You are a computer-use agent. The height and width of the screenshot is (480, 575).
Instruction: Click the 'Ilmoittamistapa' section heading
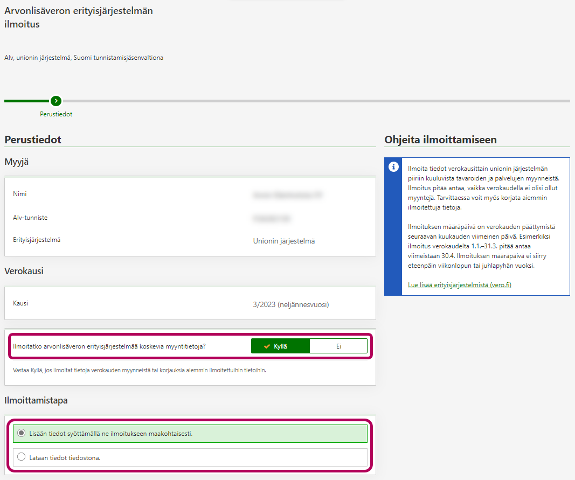pyautogui.click(x=36, y=400)
